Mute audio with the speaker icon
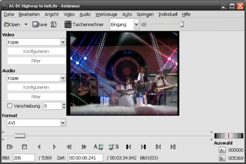 [144, 24]
